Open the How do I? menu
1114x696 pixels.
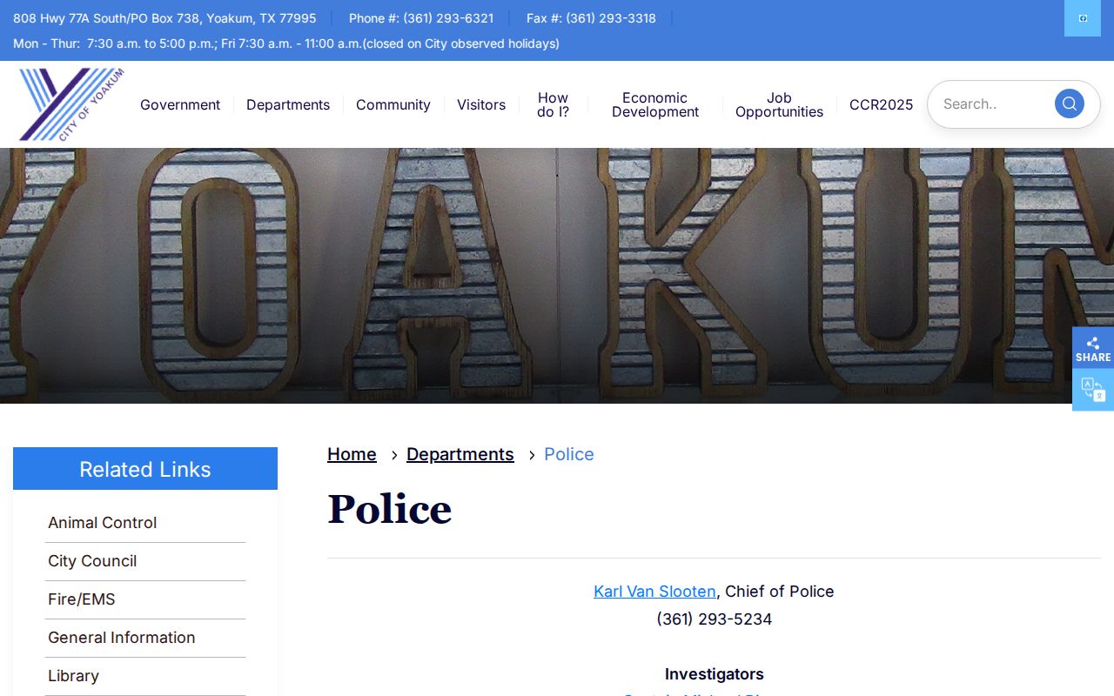[x=553, y=104]
